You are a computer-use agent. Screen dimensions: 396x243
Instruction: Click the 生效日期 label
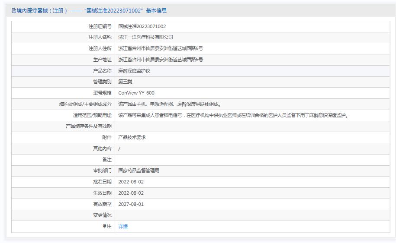click(102, 193)
